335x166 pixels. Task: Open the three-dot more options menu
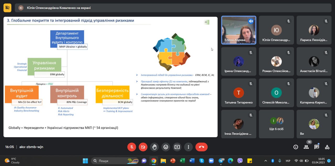[188, 147]
